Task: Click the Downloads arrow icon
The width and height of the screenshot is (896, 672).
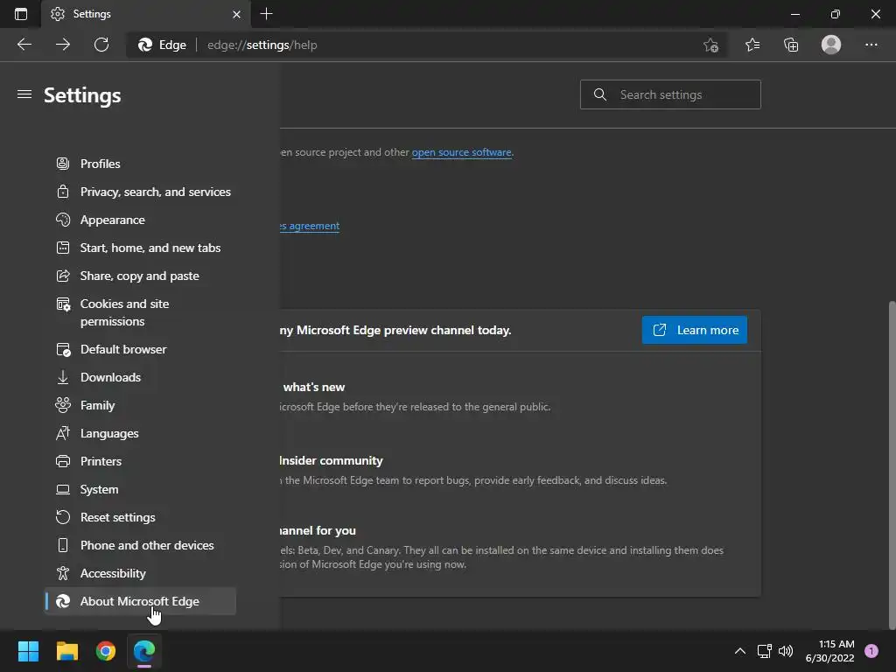Action: point(63,377)
